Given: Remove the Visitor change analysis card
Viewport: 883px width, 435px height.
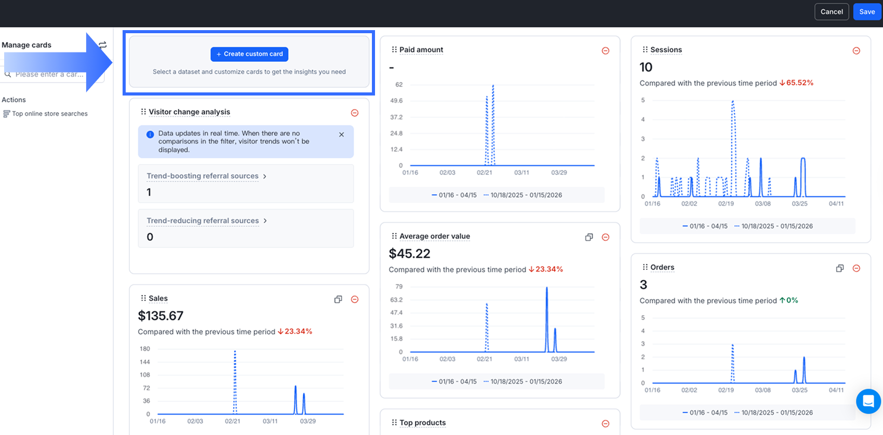Looking at the screenshot, I should 355,113.
